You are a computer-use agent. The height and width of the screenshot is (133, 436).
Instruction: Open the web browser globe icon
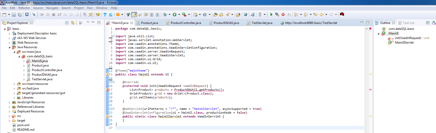tap(245, 15)
